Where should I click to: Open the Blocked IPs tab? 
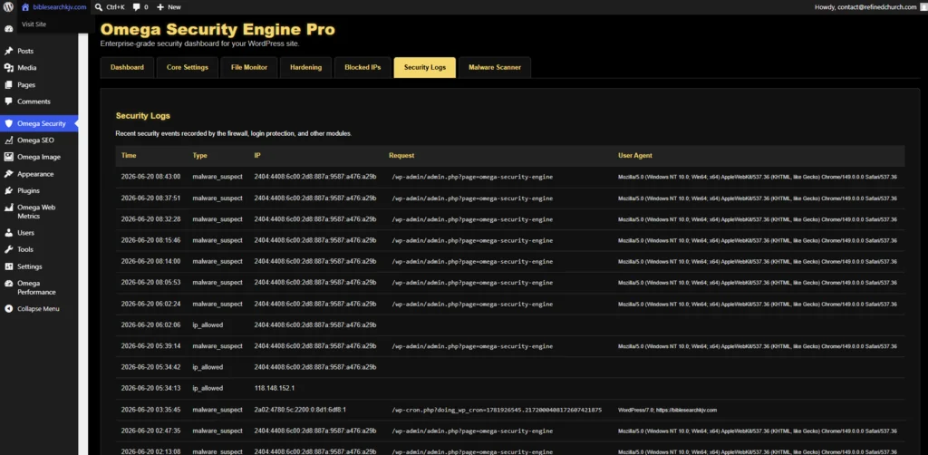point(362,67)
